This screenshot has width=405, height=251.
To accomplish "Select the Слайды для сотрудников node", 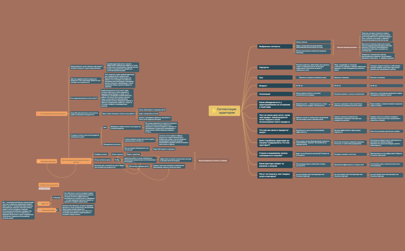I will point(49,185).
